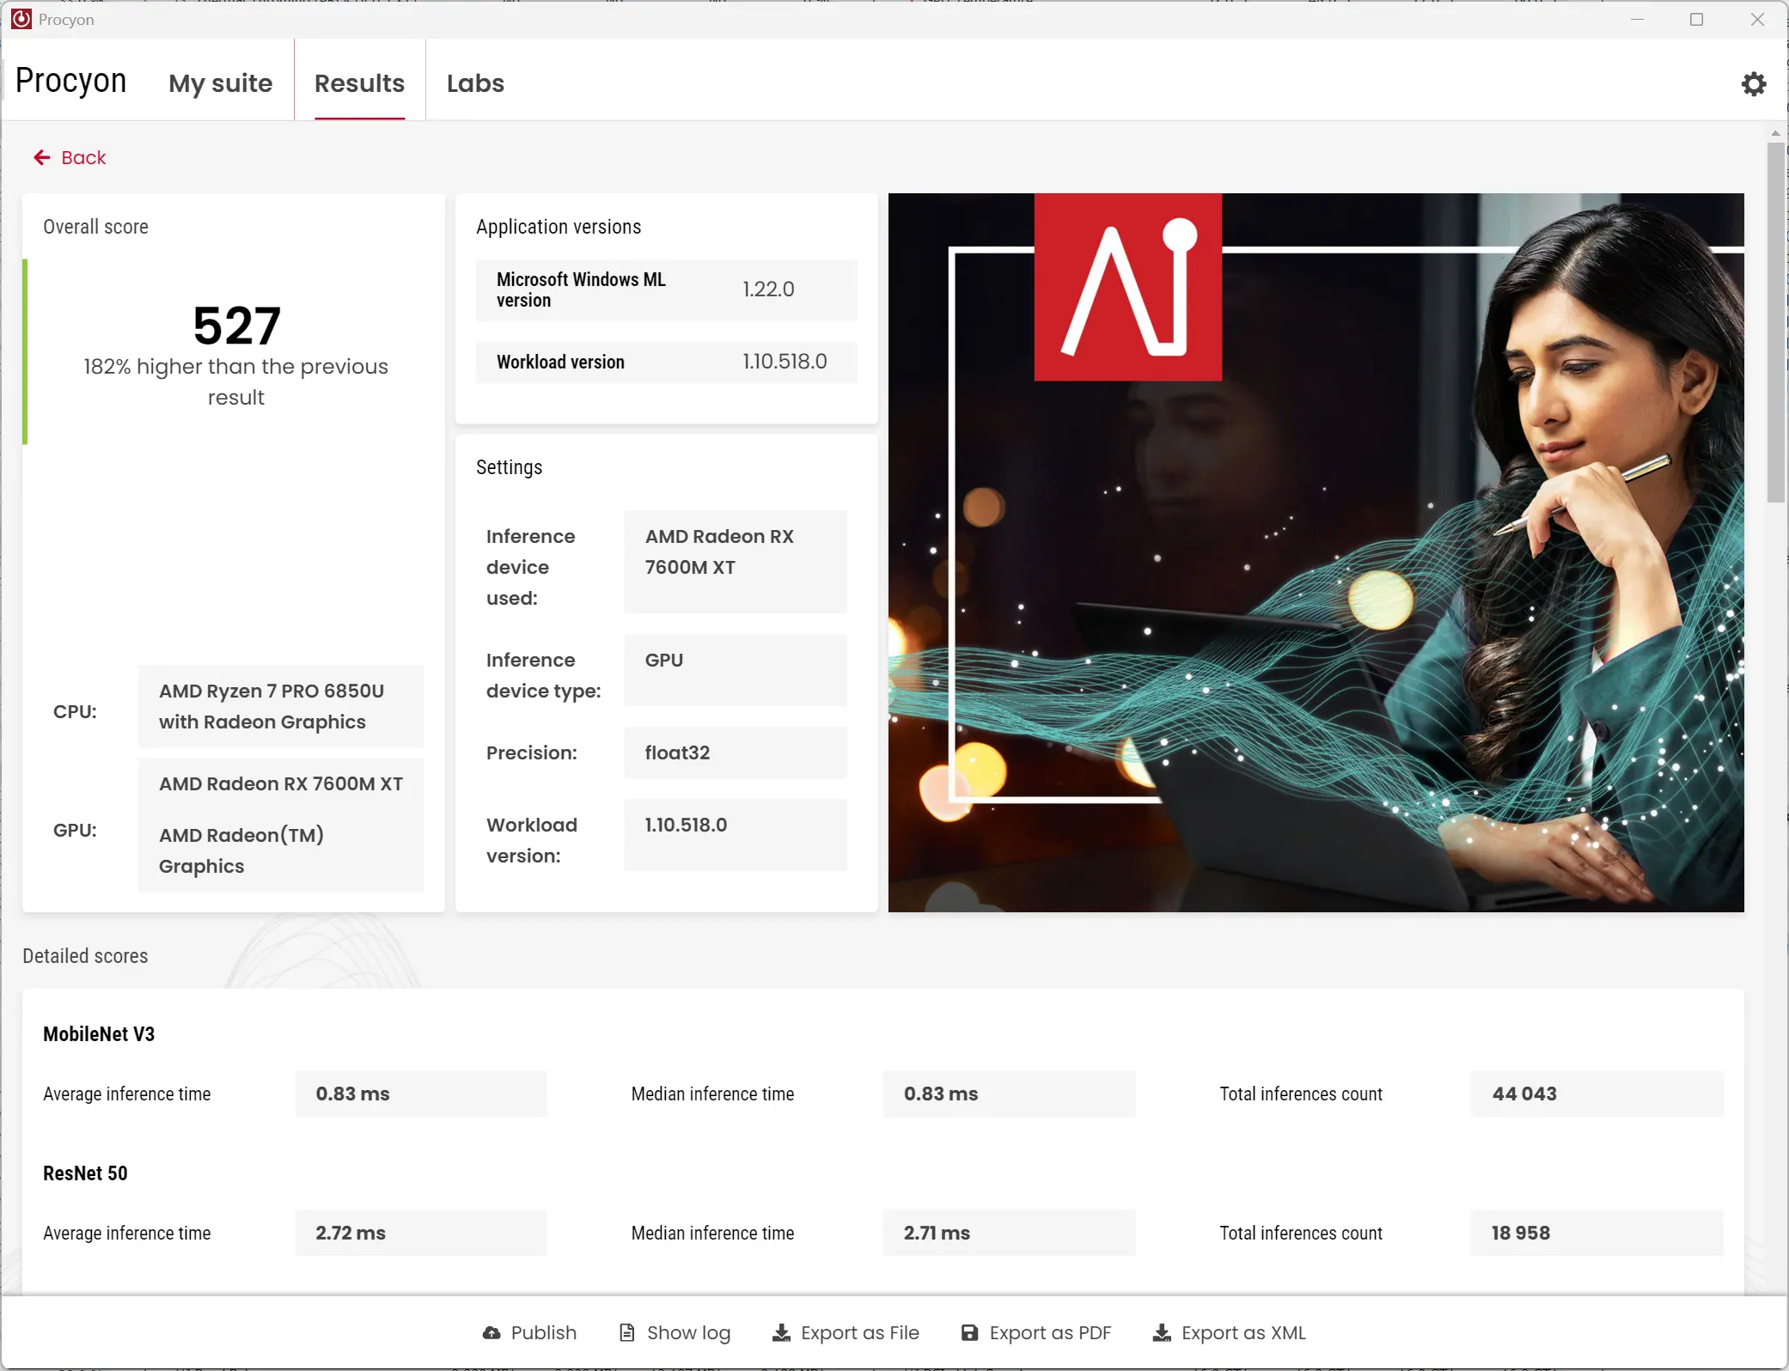Click the Procyon logo text
Viewport: 1789px width, 1371px height.
(71, 81)
